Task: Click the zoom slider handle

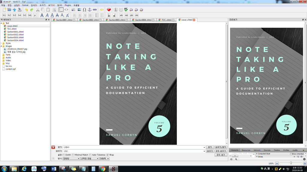Action: (291, 163)
